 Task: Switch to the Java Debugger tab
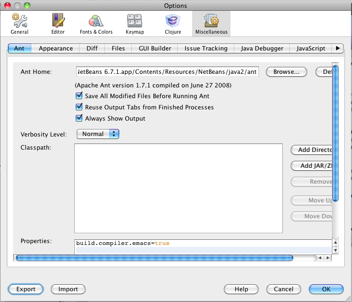262,48
